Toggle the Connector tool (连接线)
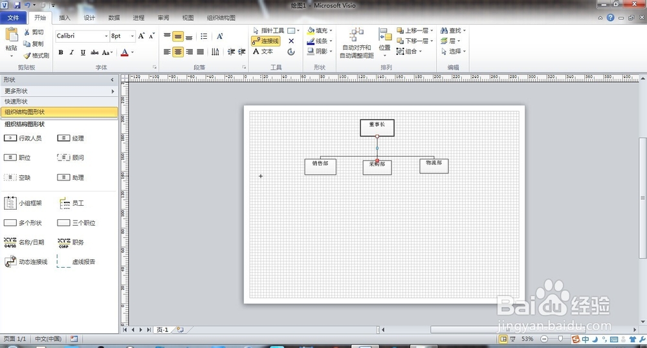Image resolution: width=647 pixels, height=348 pixels. pyautogui.click(x=266, y=41)
